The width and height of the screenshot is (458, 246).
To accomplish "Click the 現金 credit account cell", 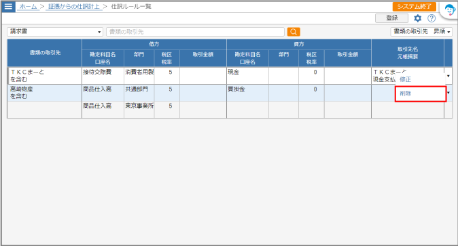I will click(x=247, y=76).
